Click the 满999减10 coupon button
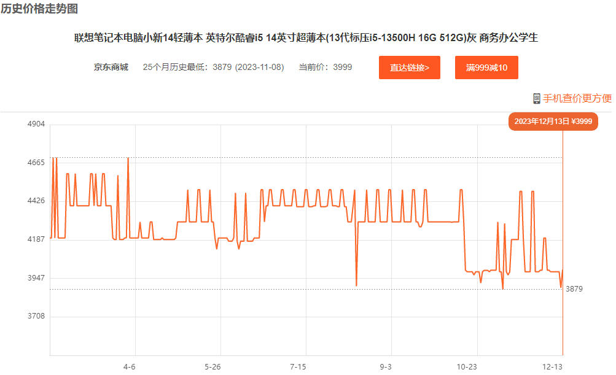 [486, 68]
